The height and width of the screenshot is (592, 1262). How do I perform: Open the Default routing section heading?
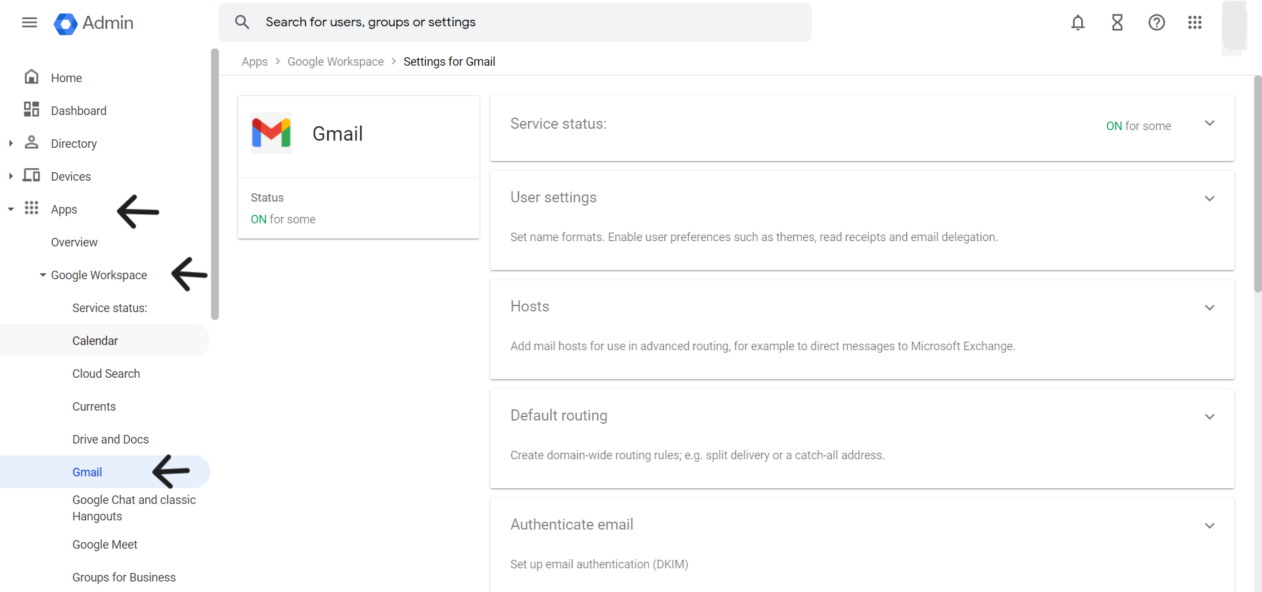559,415
